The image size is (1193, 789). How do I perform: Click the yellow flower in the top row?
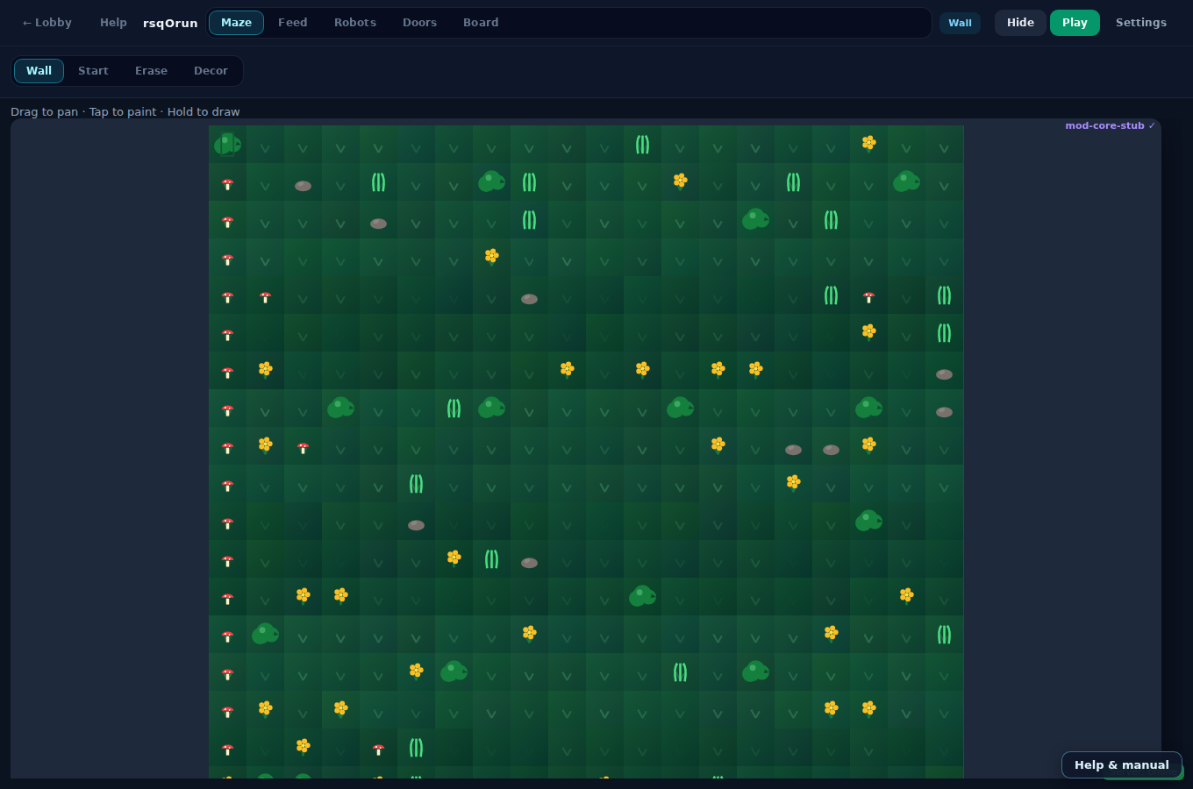pos(868,143)
